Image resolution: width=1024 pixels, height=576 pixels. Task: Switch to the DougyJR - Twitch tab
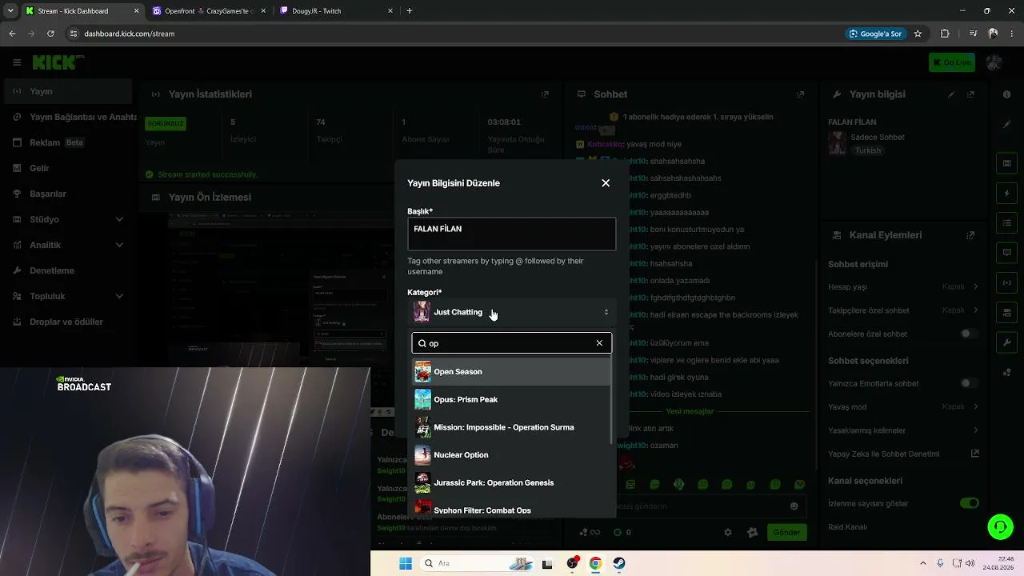(338, 11)
